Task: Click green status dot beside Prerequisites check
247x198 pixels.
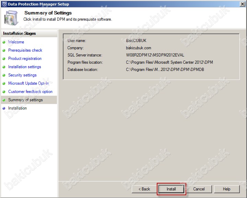Action: (4, 51)
